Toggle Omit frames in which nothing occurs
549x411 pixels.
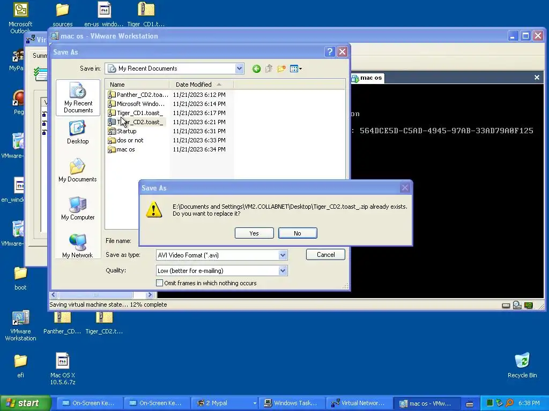(159, 283)
